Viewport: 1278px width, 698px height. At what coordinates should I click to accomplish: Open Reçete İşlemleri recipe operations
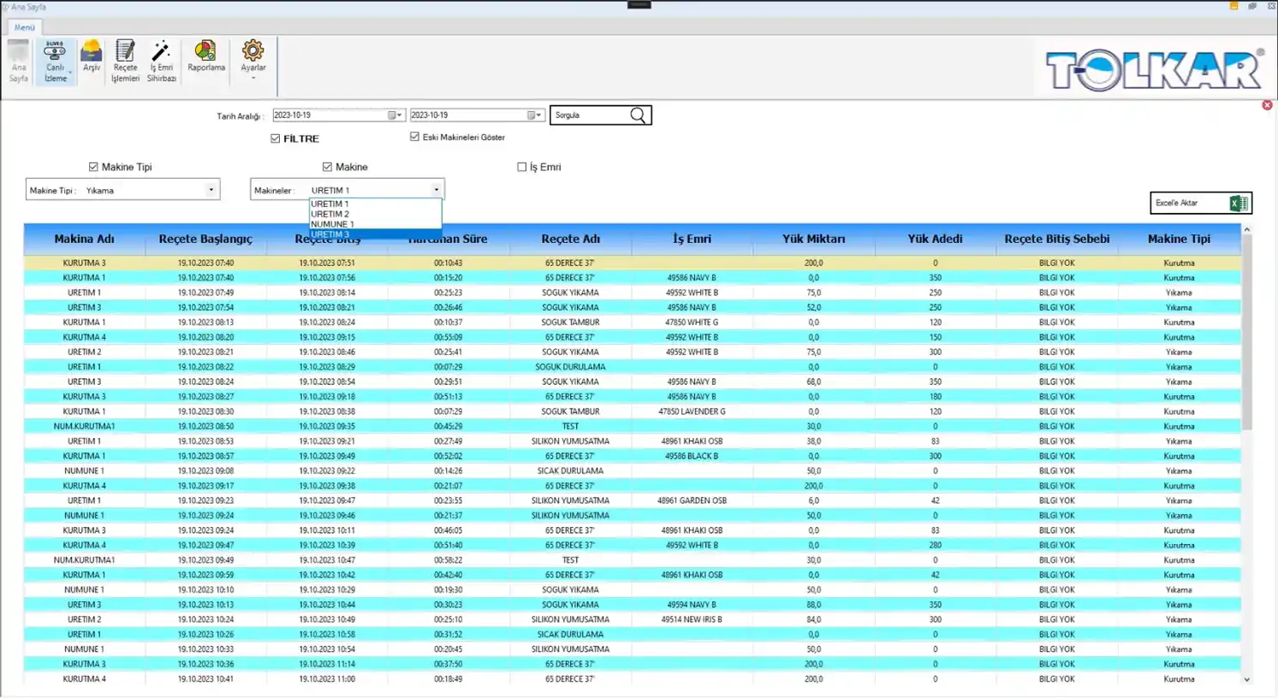click(x=125, y=60)
